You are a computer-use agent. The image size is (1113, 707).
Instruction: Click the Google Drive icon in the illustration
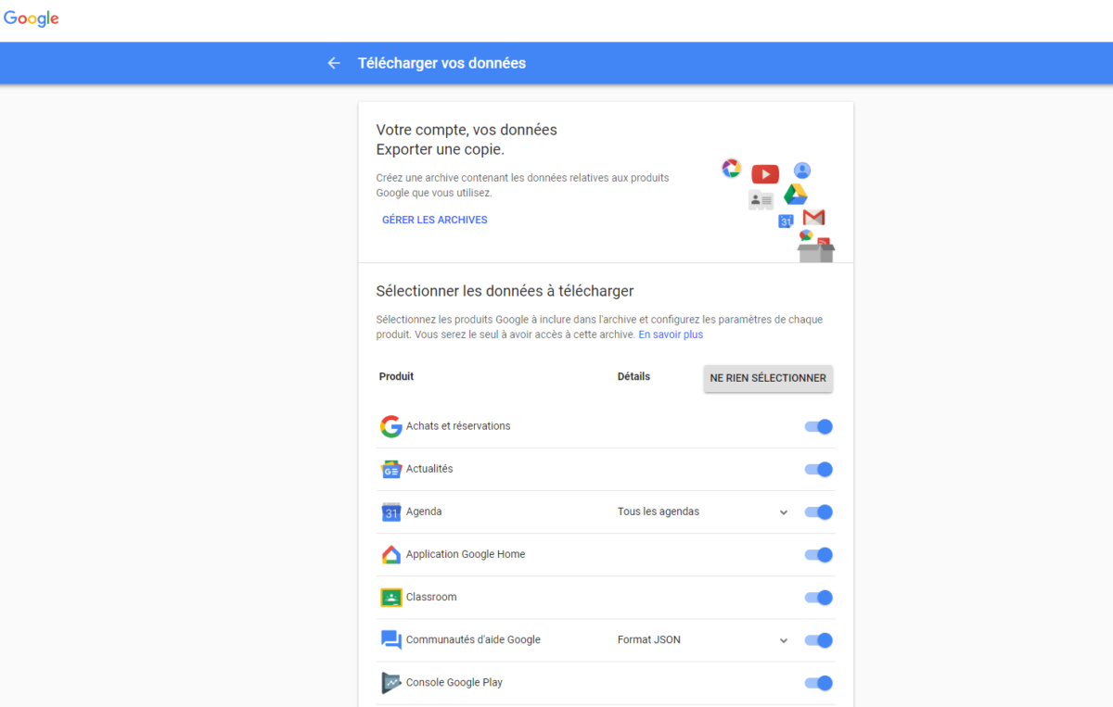pos(795,195)
